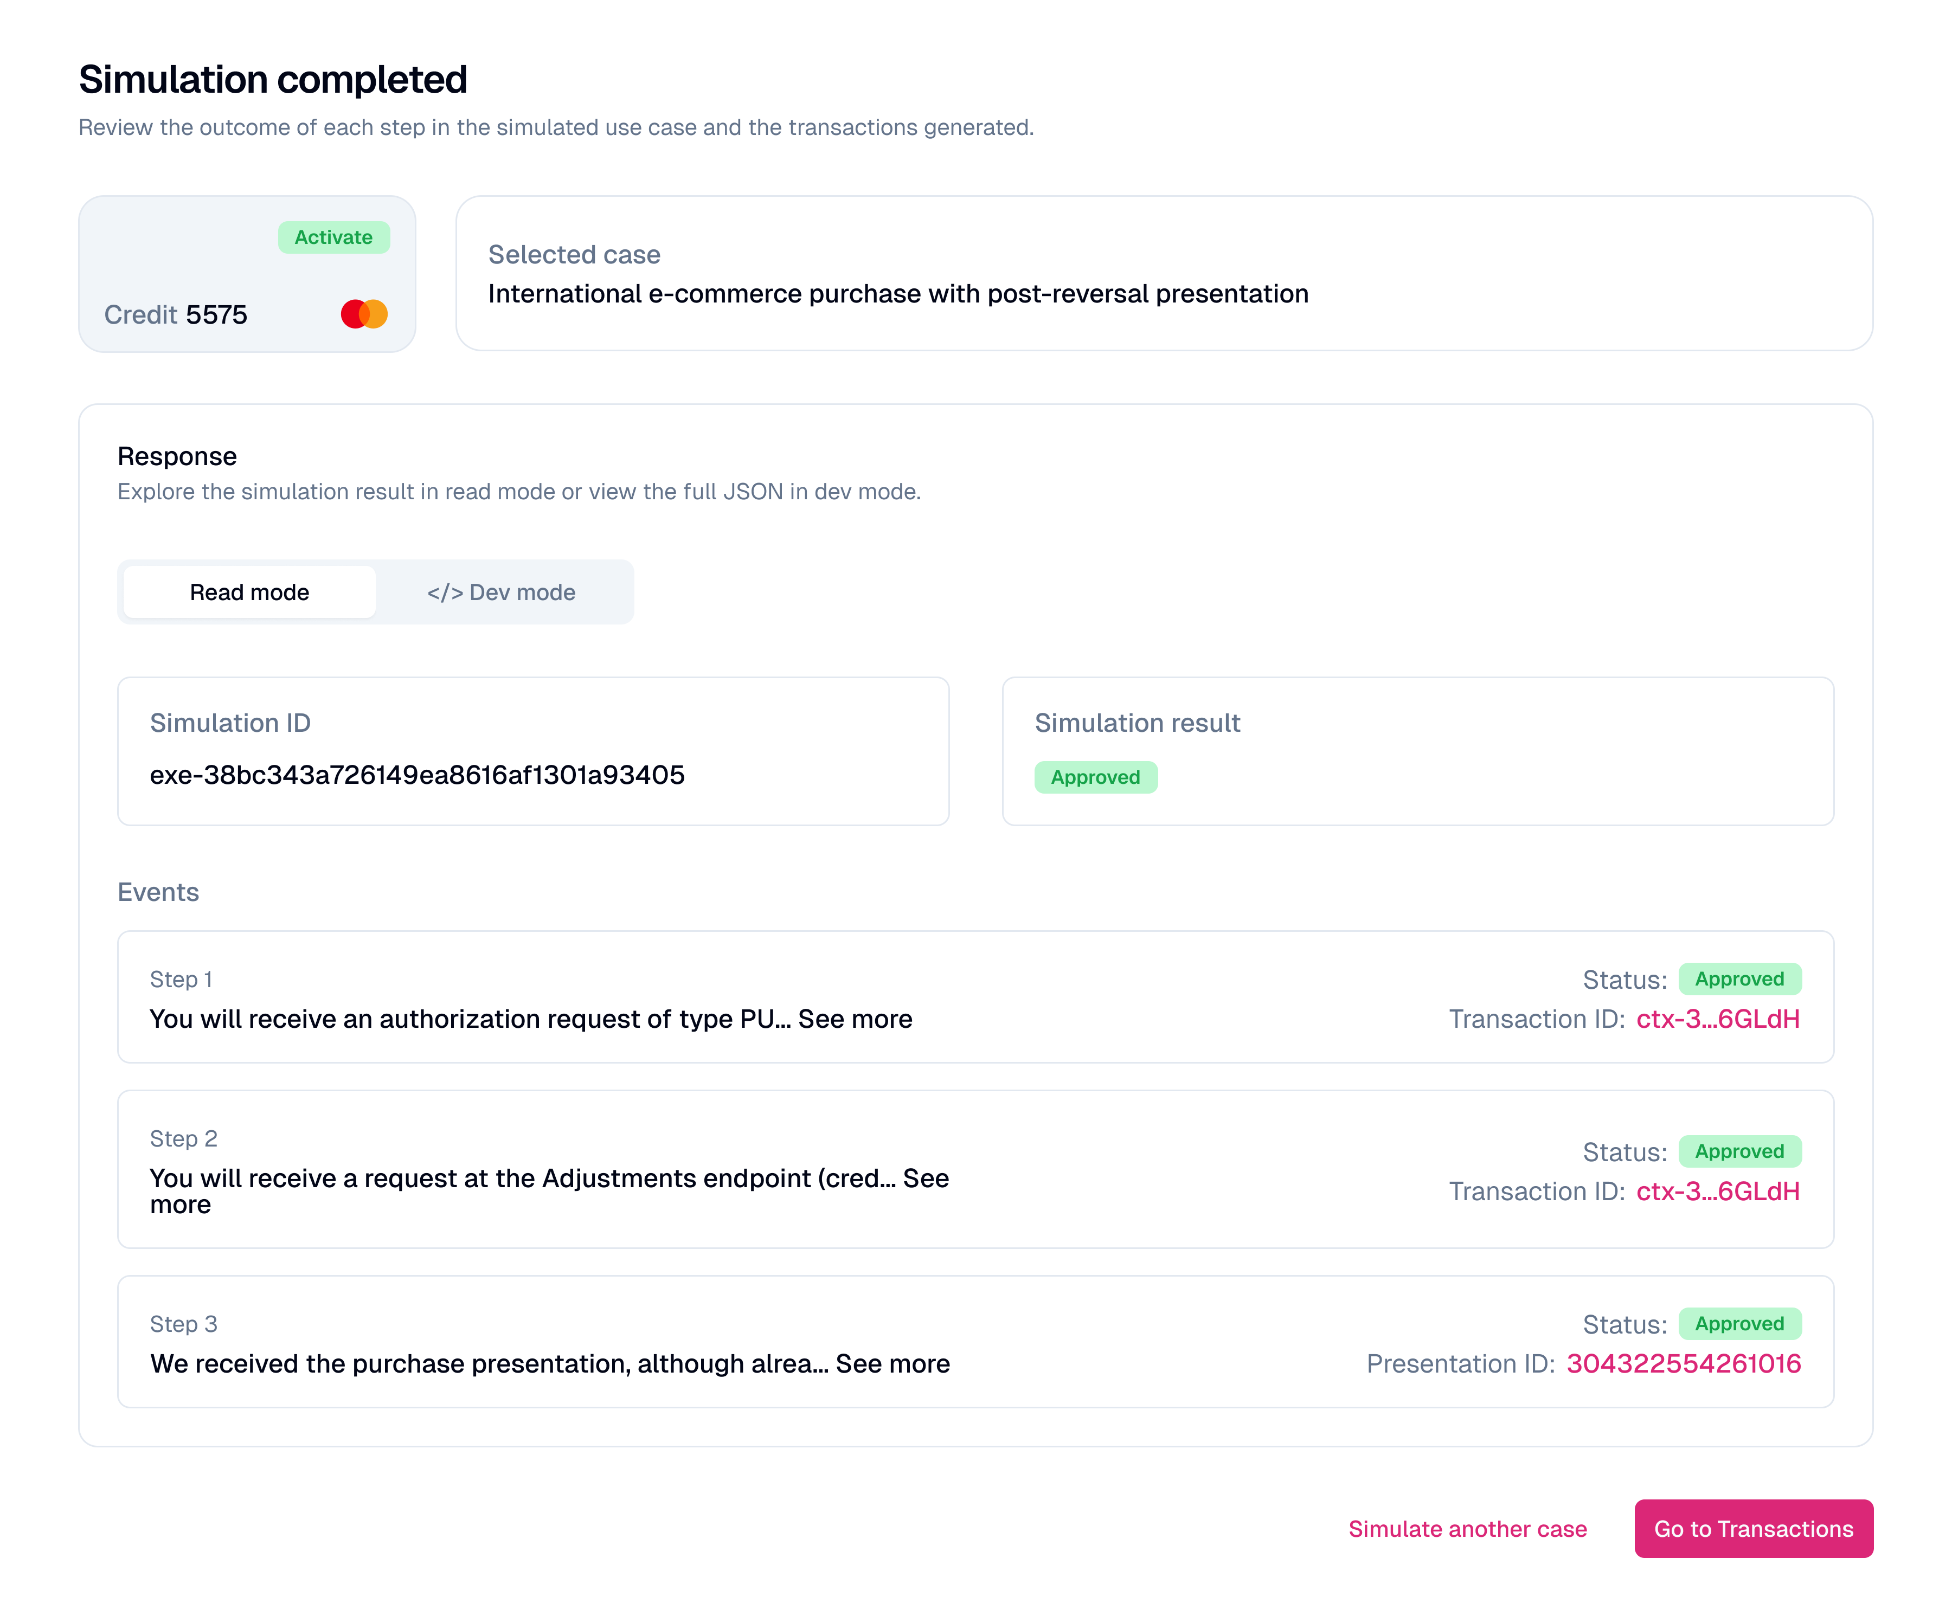Click the Go to Transactions button
This screenshot has height=1597, width=1952.
[1753, 1529]
